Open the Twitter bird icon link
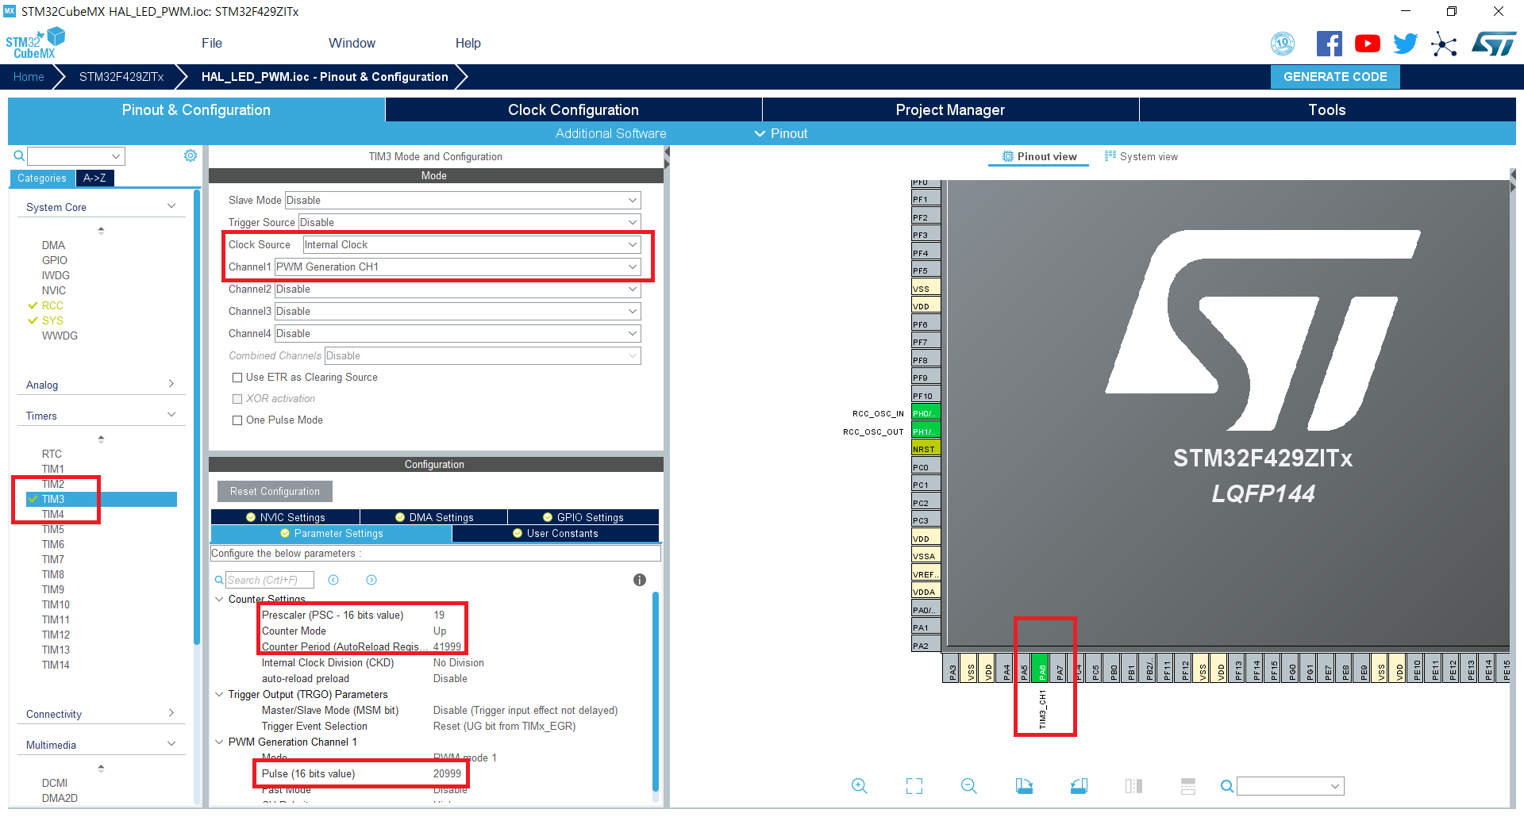The width and height of the screenshot is (1524, 817). pyautogui.click(x=1405, y=44)
